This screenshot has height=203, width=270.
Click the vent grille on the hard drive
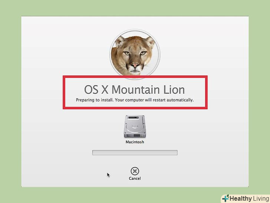136,135
